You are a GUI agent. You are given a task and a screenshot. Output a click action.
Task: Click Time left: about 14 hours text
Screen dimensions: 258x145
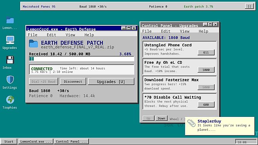pos(82,68)
